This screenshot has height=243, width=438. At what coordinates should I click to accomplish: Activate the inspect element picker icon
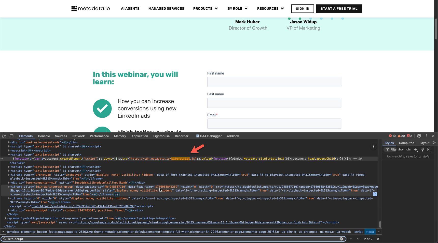4,136
